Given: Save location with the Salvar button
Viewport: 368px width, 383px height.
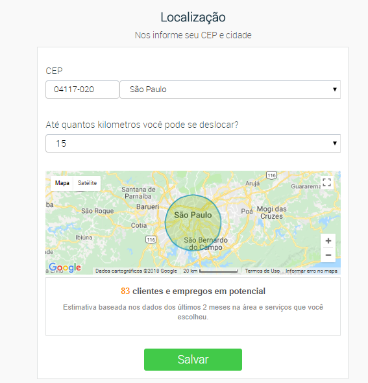Looking at the screenshot, I should coord(193,360).
